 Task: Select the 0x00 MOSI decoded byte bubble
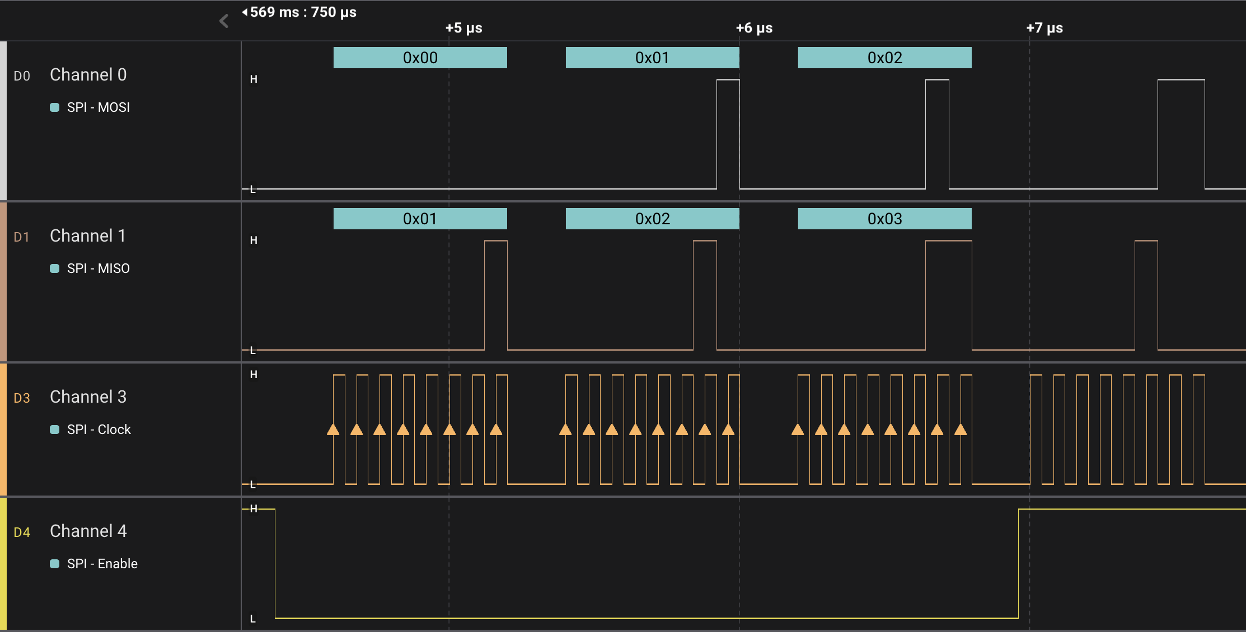pyautogui.click(x=420, y=58)
